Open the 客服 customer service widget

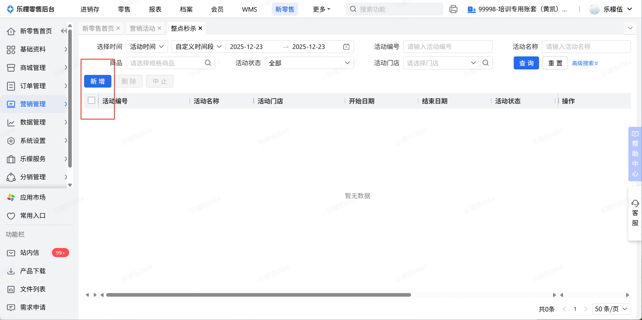[635, 213]
